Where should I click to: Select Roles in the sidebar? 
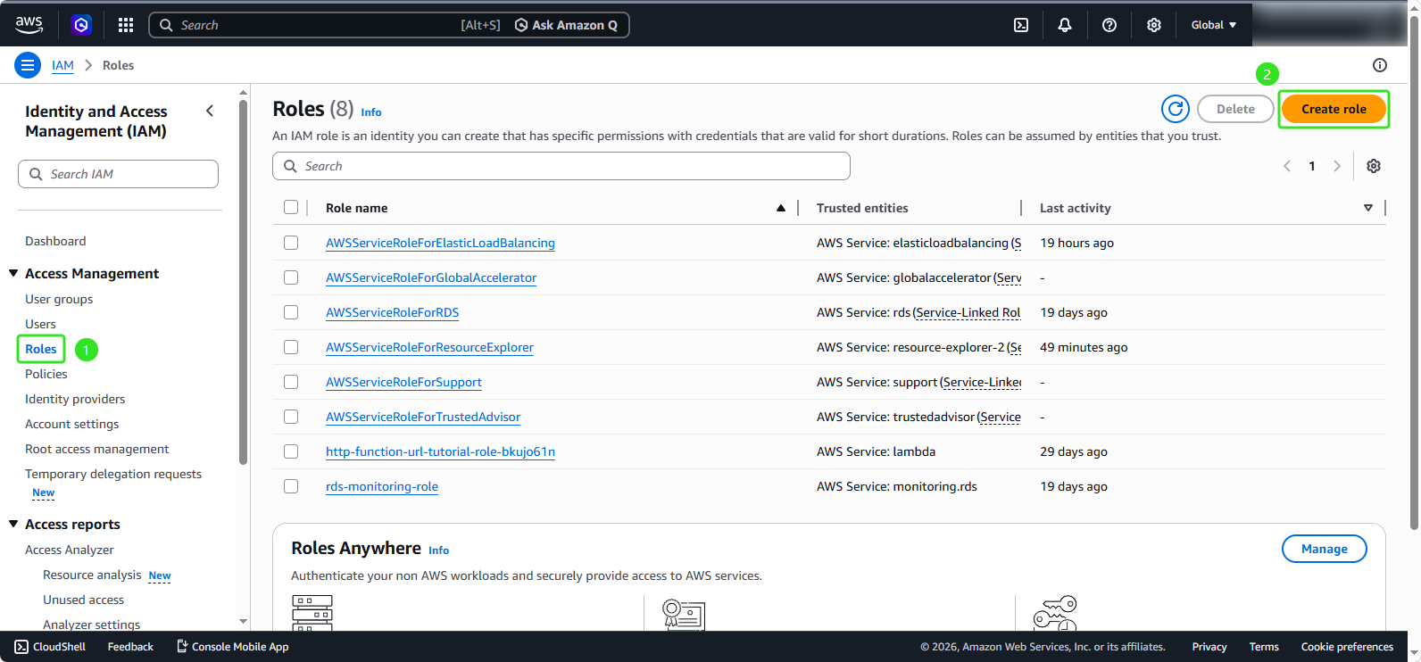41,349
